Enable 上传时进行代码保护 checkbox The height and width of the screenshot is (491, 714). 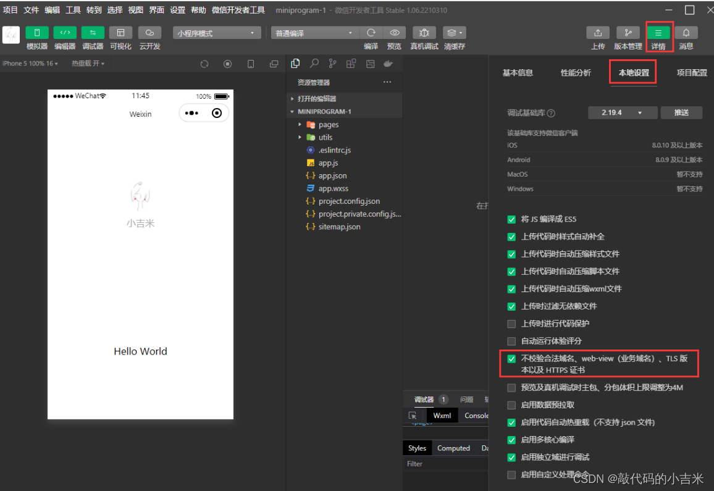(511, 324)
